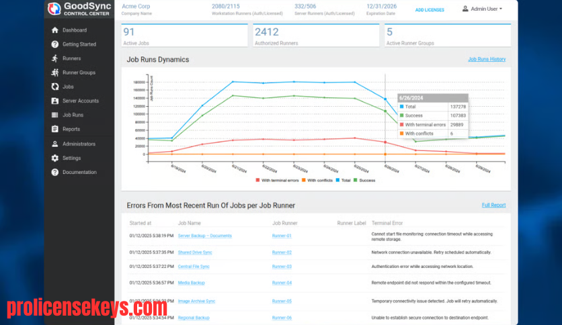Open the Server Accounts icon in the sidebar
Screen dimensions: 562x325
pyautogui.click(x=55, y=101)
